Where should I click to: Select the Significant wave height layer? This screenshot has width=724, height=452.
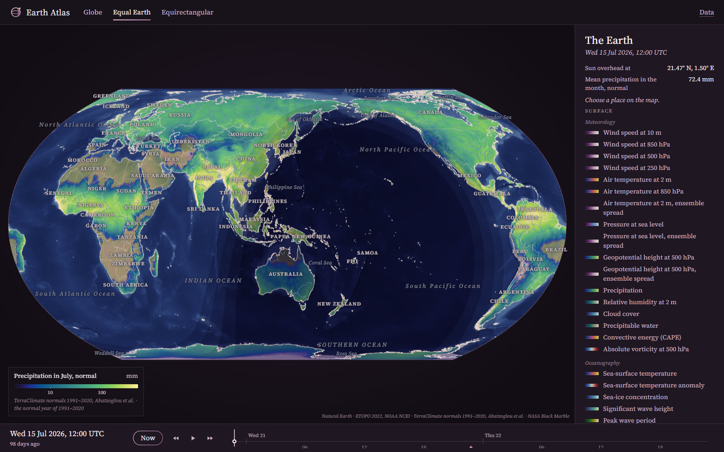(650, 409)
